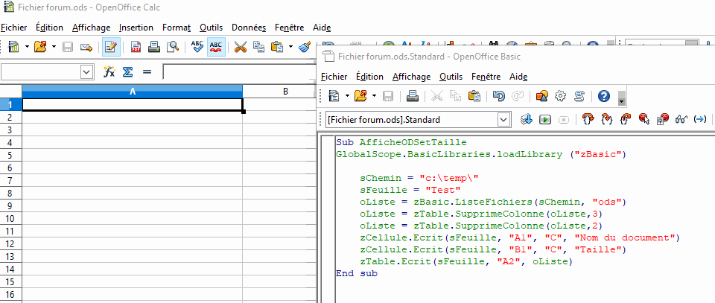Open the Aide menu in Basic window
The image size is (715, 303).
point(518,77)
